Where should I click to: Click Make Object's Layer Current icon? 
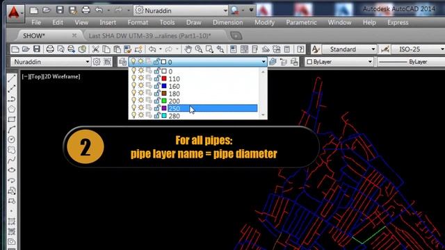(x=273, y=62)
